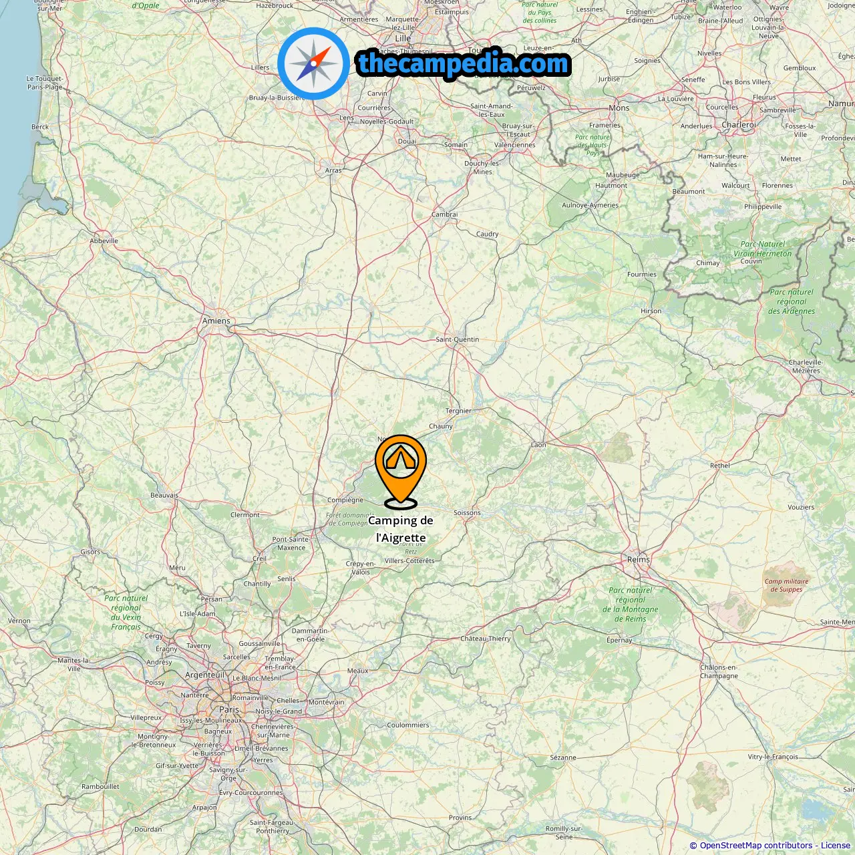Click the Charleroi city label

click(x=739, y=125)
